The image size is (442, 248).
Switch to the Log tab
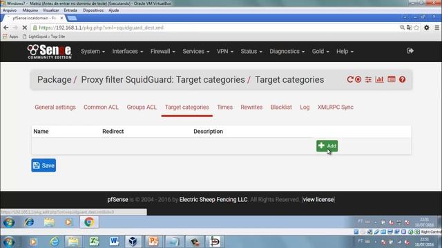point(305,107)
